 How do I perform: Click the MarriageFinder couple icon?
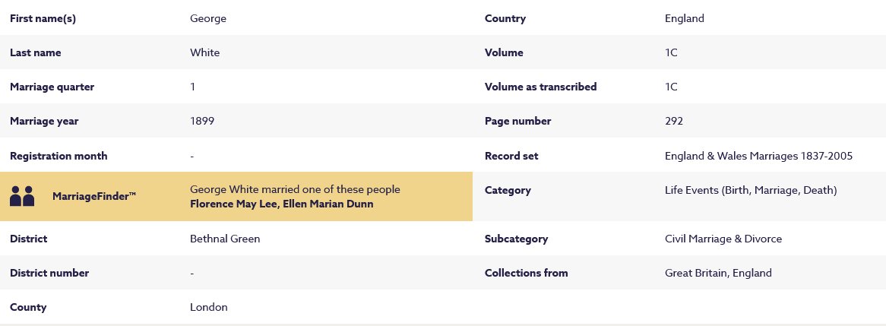(22, 196)
